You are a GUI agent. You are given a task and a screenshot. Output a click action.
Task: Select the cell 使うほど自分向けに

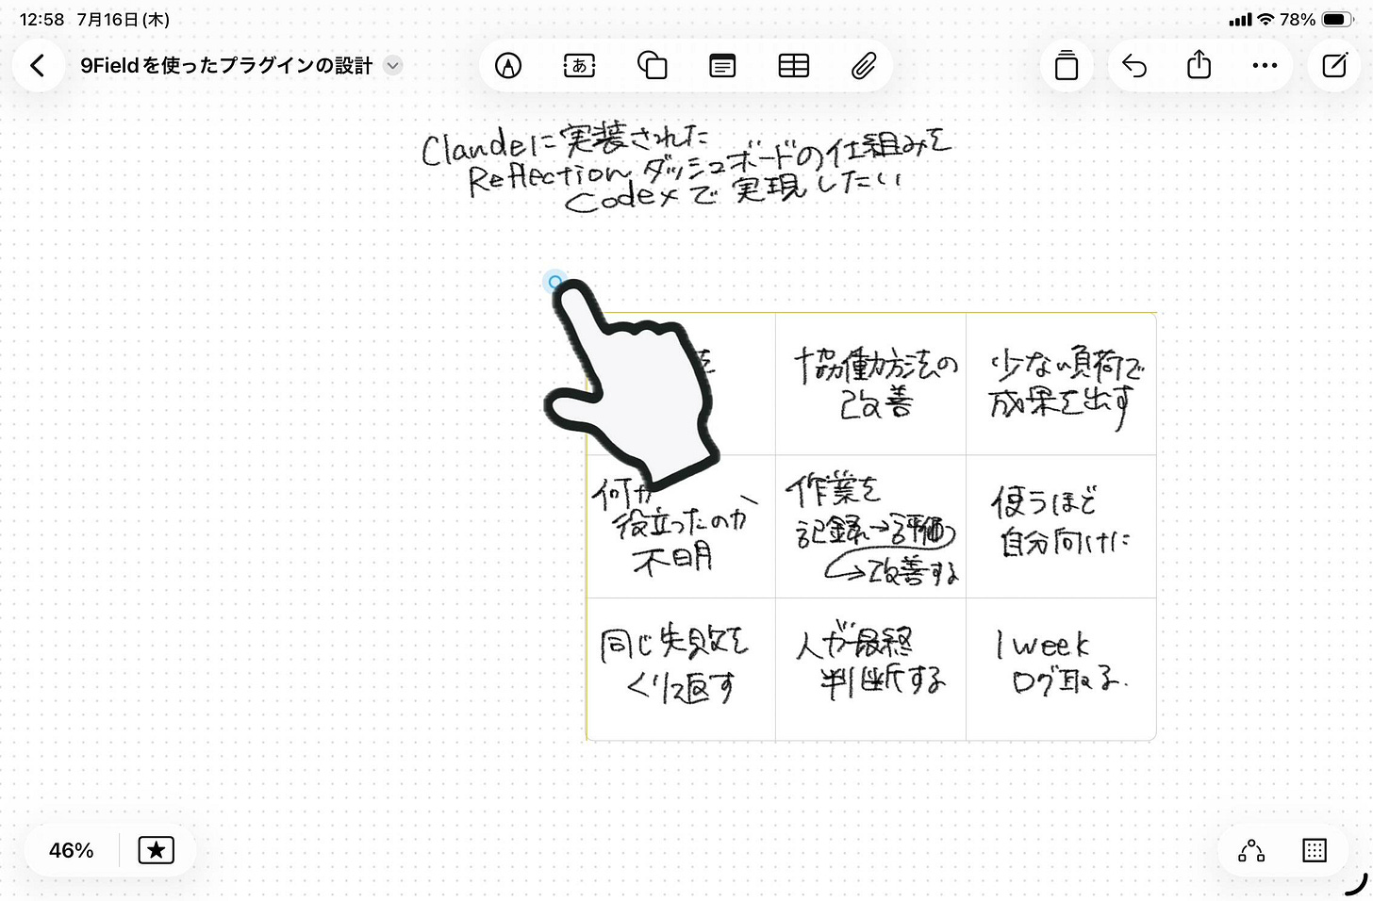coord(1061,527)
